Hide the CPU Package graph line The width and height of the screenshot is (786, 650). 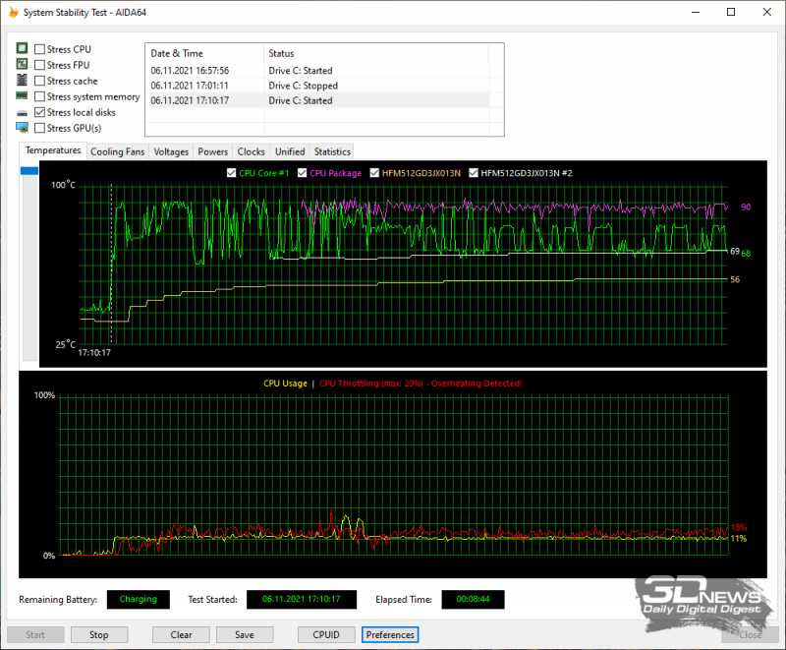pyautogui.click(x=302, y=173)
